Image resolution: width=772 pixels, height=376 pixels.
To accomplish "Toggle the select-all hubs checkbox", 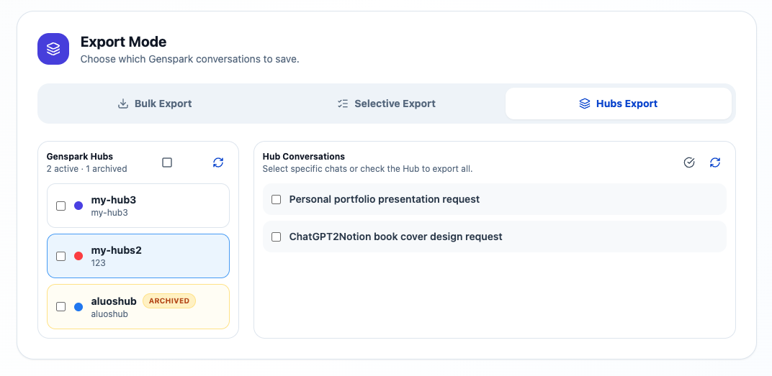I will (x=167, y=162).
